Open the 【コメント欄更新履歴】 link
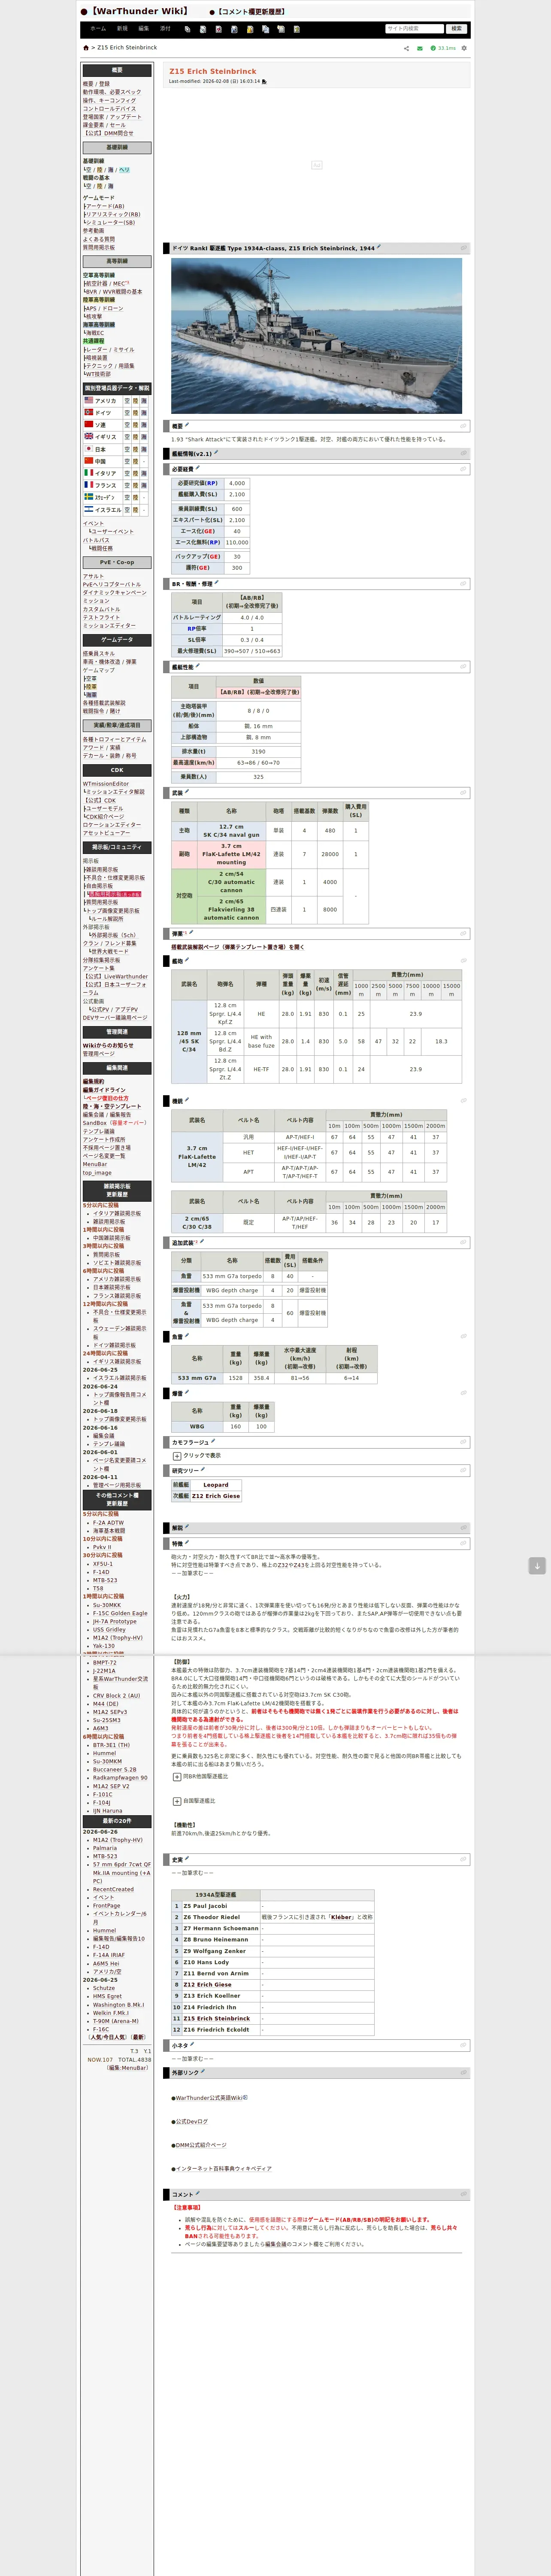The width and height of the screenshot is (551, 2576). point(250,12)
